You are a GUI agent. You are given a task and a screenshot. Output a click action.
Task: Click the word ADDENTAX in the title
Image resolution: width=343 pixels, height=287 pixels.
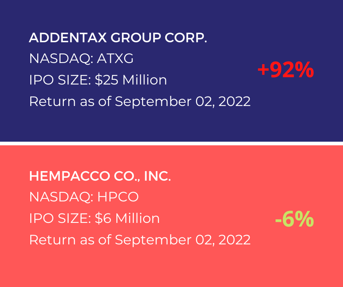68,38
